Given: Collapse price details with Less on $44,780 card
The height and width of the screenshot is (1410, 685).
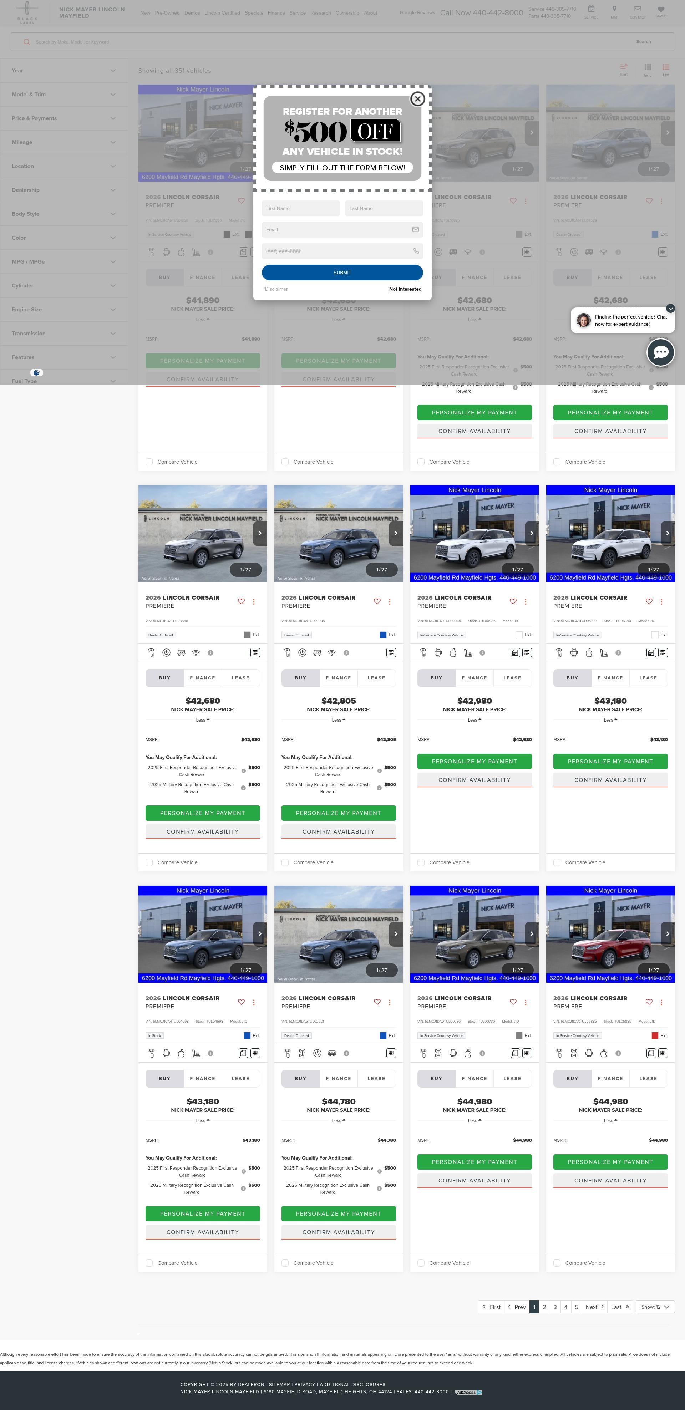Looking at the screenshot, I should (x=338, y=1120).
